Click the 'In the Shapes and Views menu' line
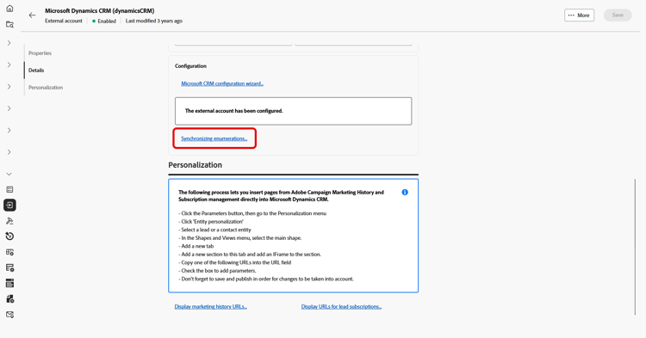The image size is (646, 338). pyautogui.click(x=239, y=237)
